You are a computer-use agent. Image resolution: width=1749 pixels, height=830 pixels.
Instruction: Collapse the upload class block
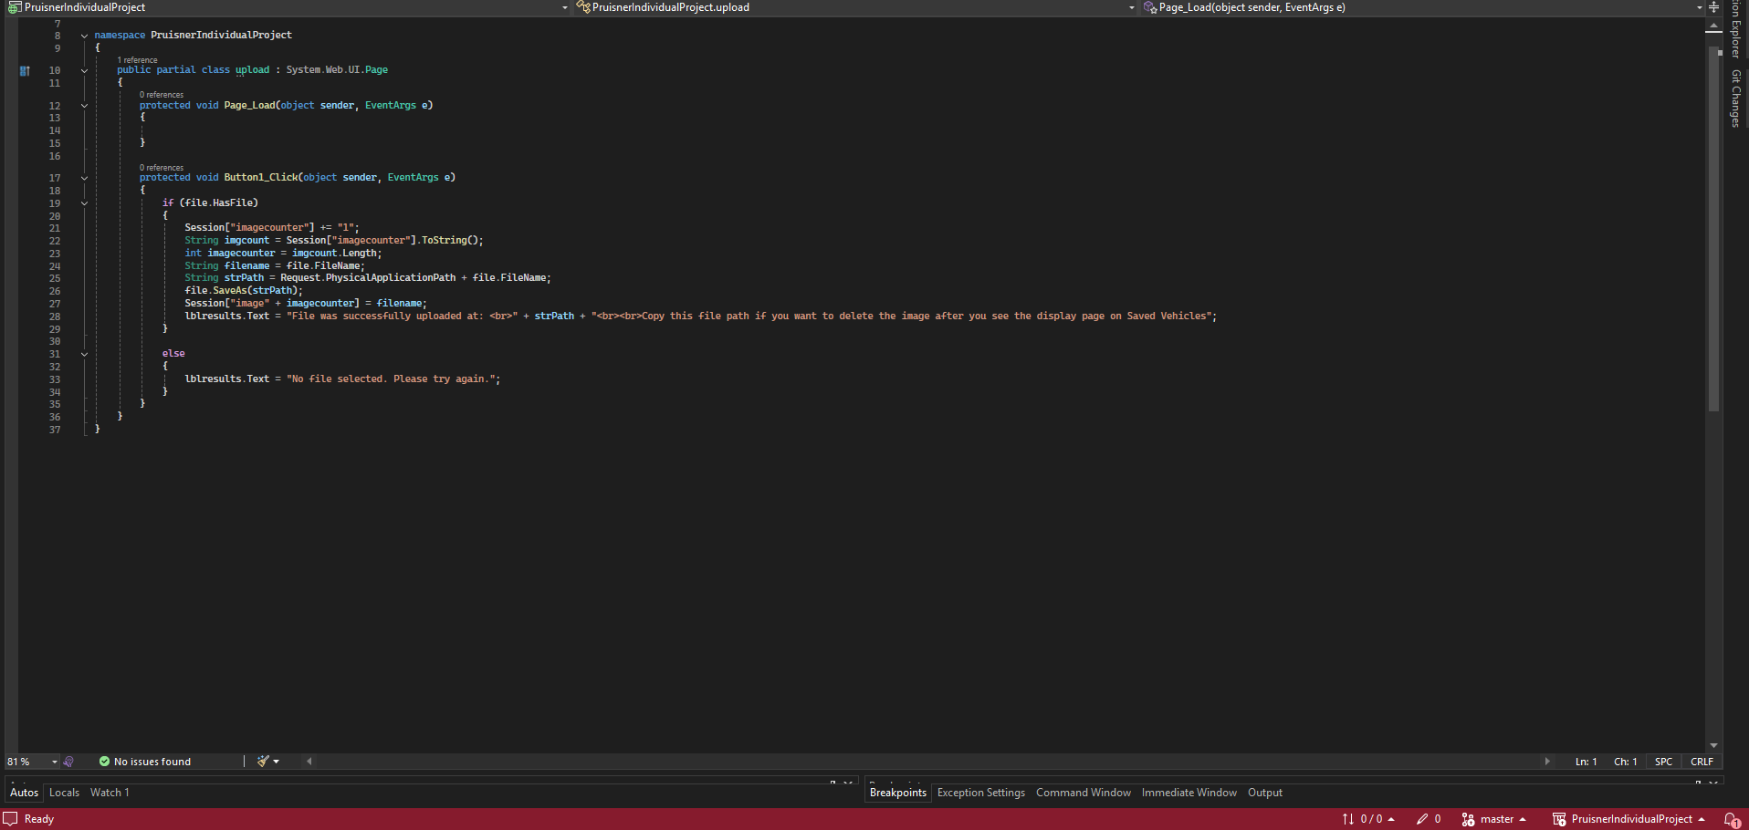(x=85, y=70)
